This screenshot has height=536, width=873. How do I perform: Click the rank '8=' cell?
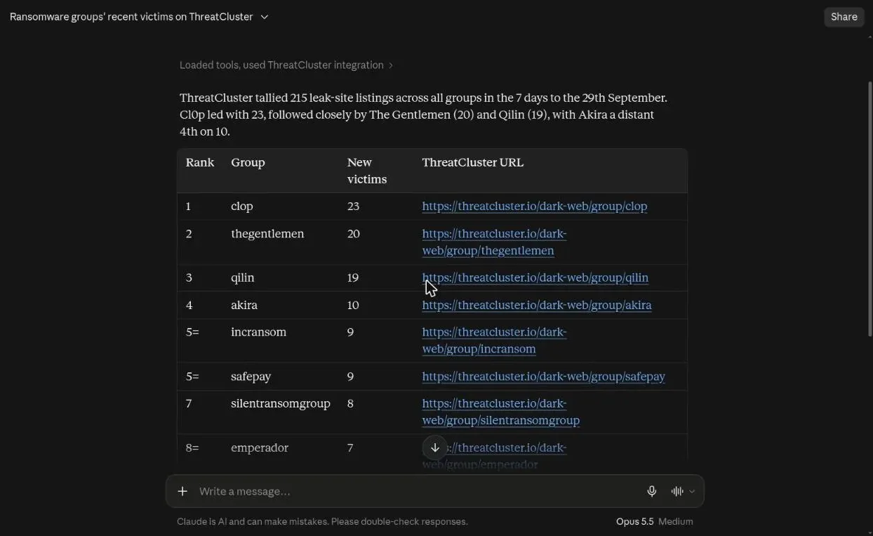[192, 447]
